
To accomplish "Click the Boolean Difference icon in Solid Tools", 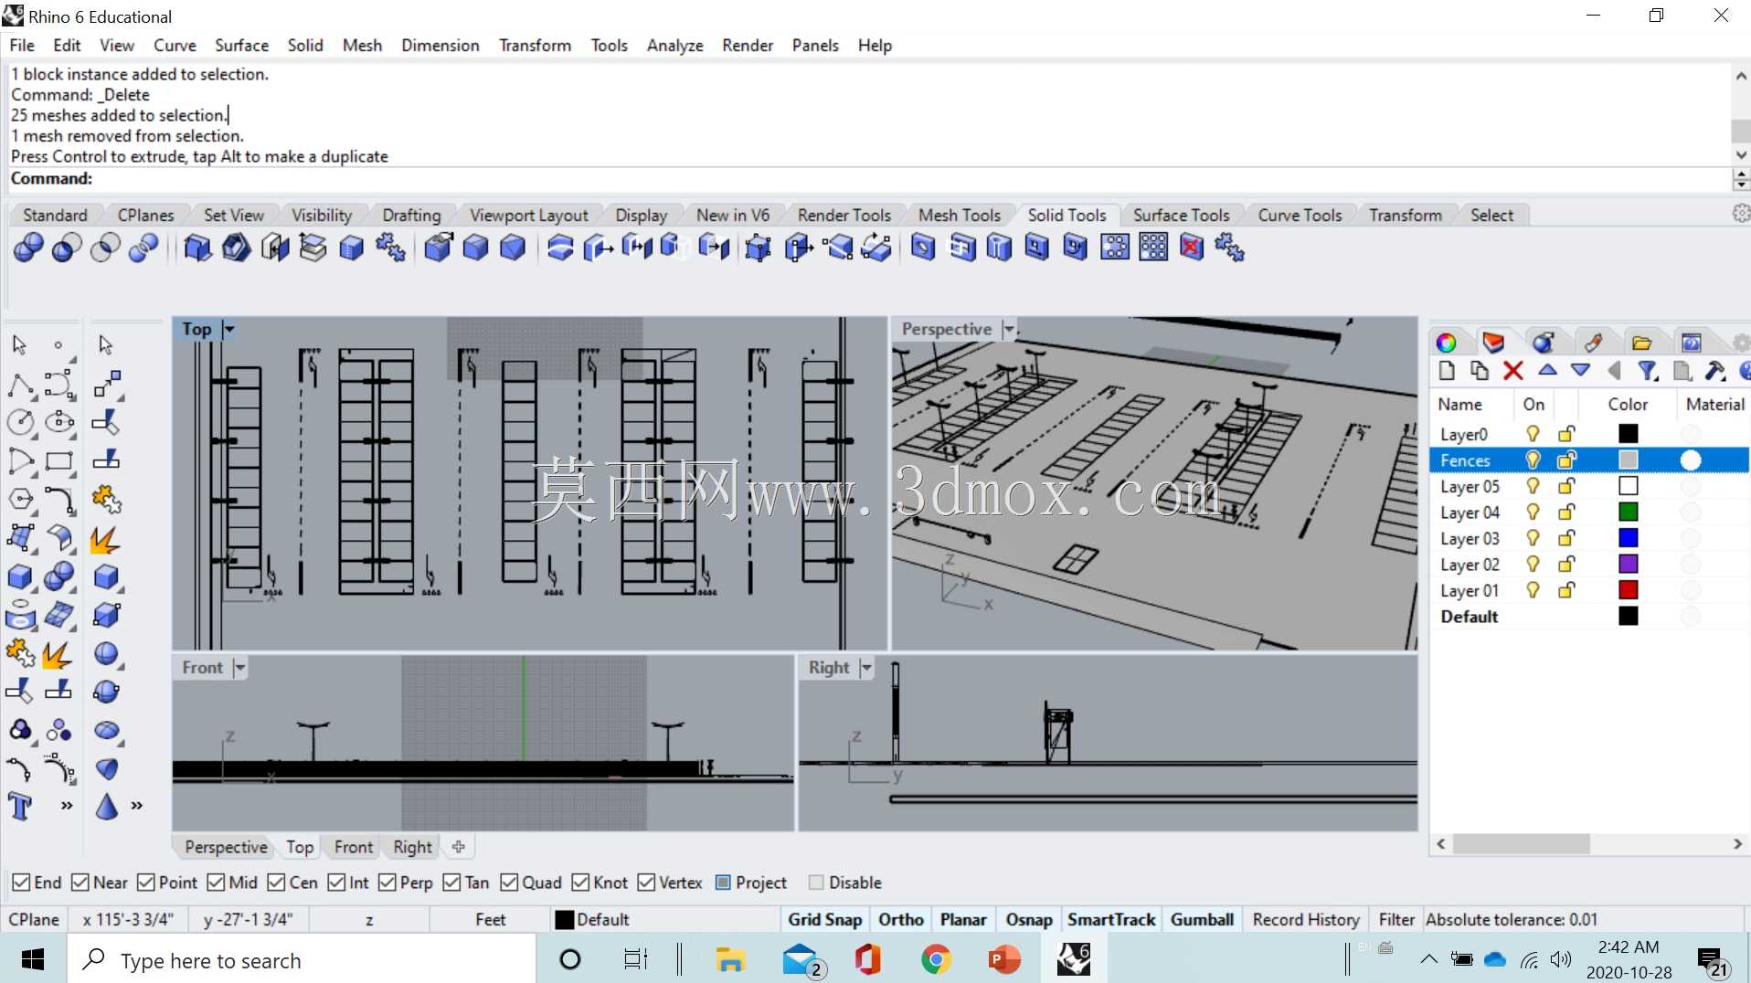I will tap(67, 248).
